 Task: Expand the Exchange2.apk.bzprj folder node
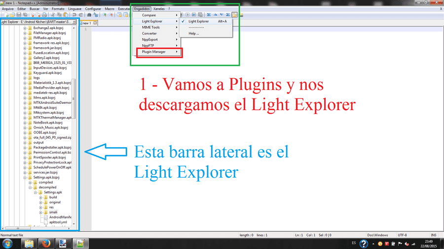click(x=25, y=28)
